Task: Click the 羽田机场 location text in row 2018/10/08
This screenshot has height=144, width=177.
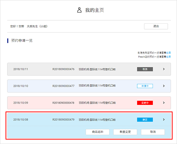Action: pyautogui.click(x=97, y=120)
